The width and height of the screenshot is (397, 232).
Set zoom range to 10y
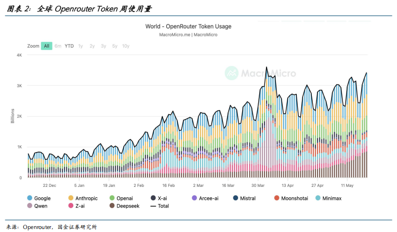click(x=126, y=46)
